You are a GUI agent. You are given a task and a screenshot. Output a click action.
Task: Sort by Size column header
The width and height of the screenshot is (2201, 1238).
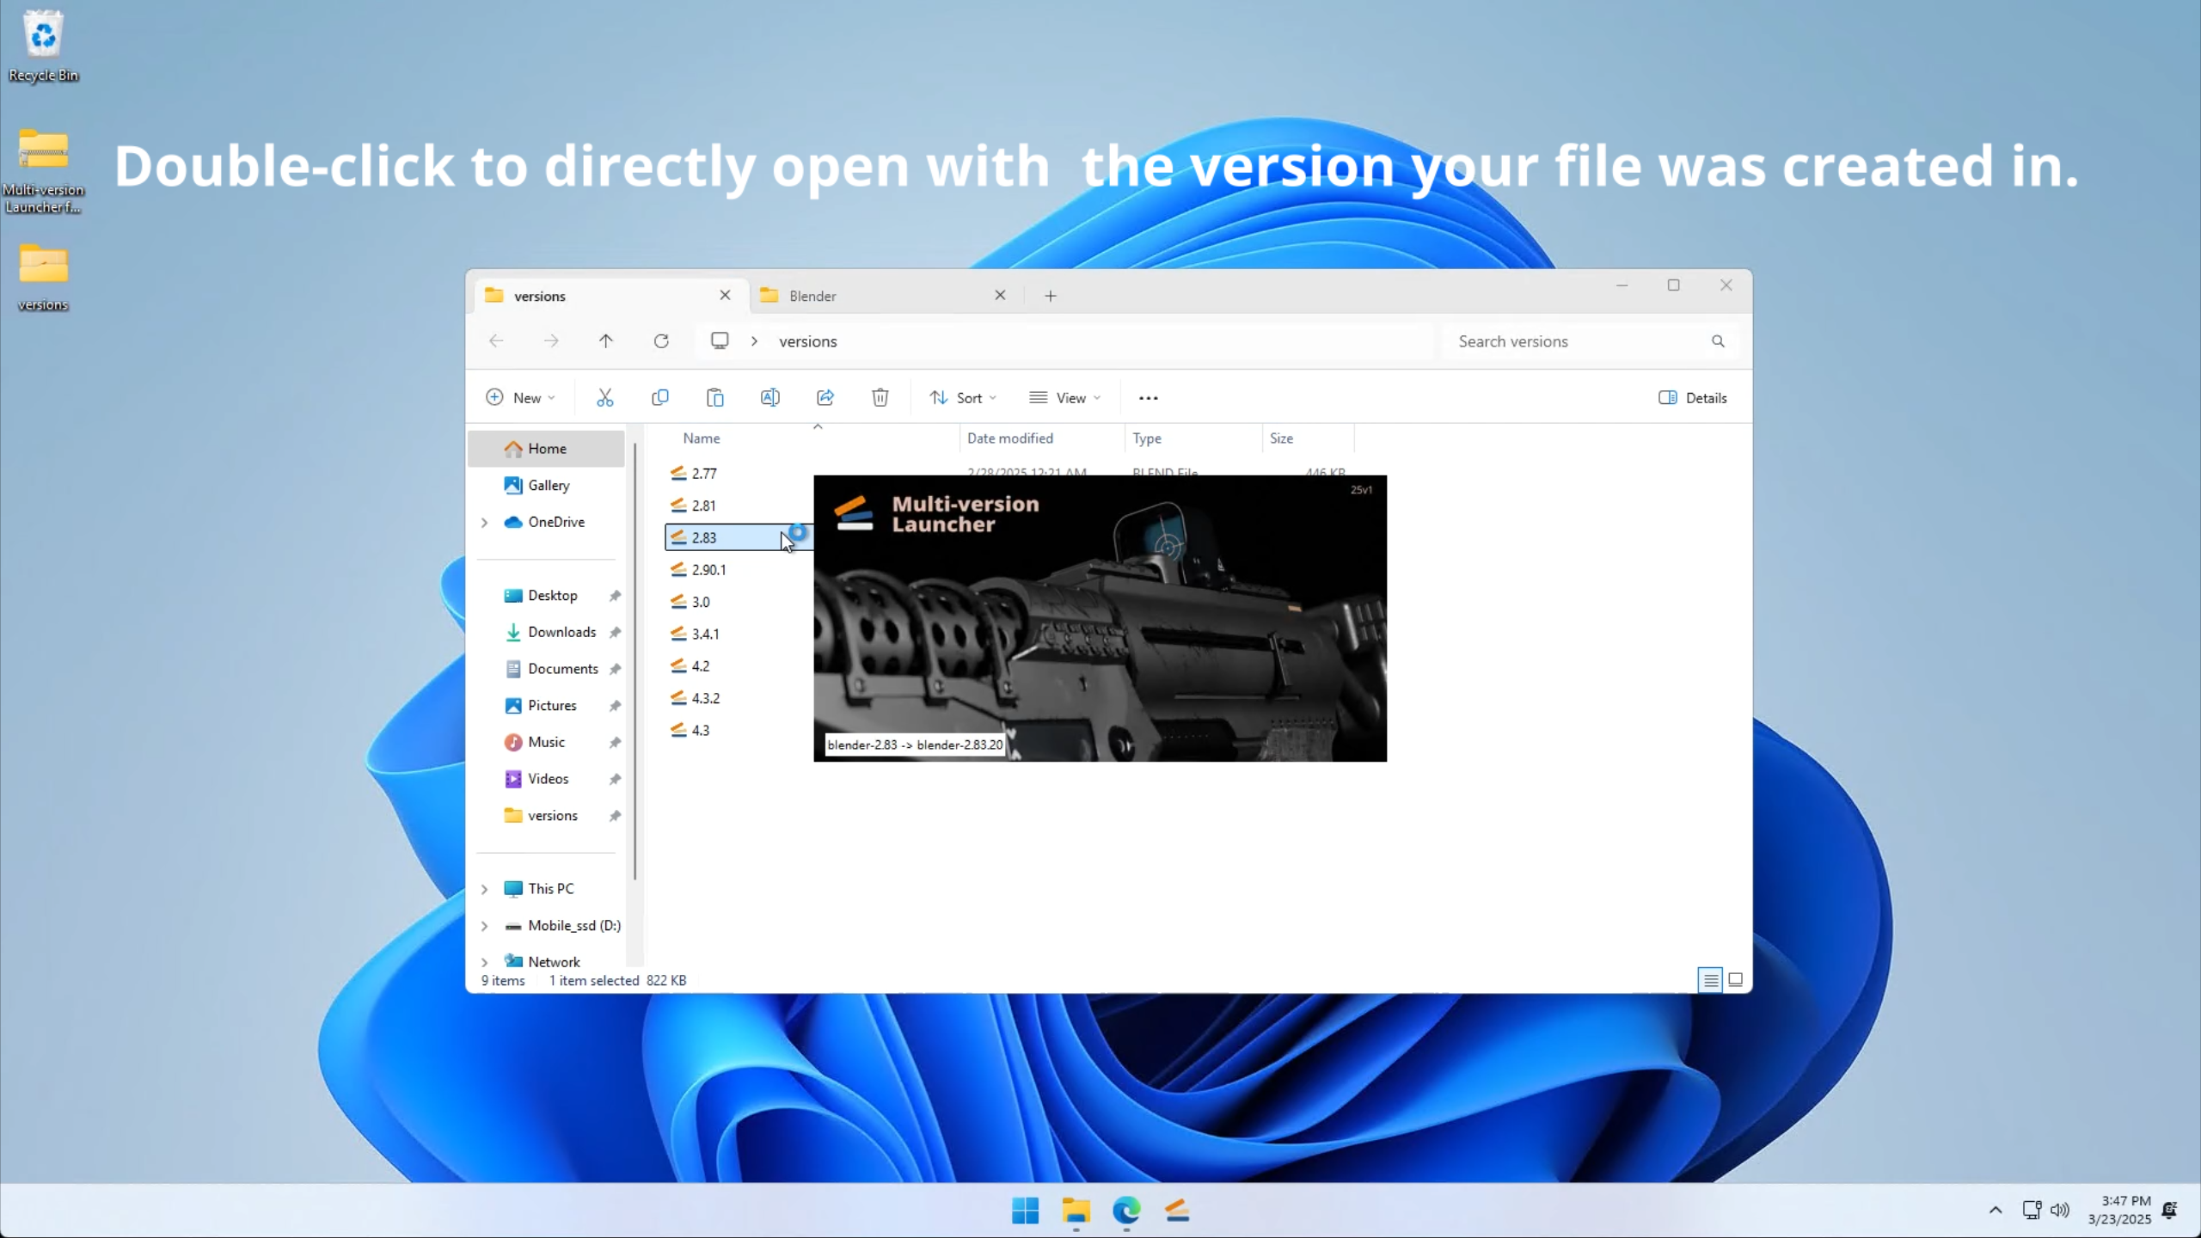(x=1307, y=438)
